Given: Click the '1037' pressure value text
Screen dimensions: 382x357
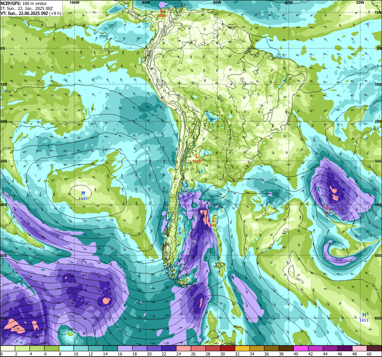Looking at the screenshot, I should click(x=83, y=199).
